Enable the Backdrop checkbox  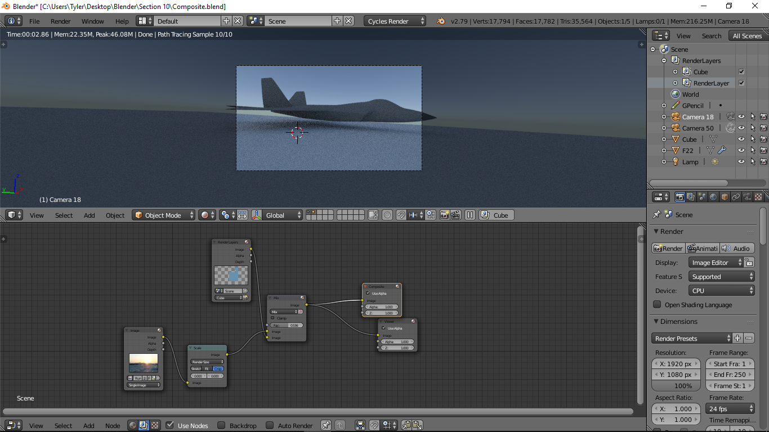coord(221,425)
